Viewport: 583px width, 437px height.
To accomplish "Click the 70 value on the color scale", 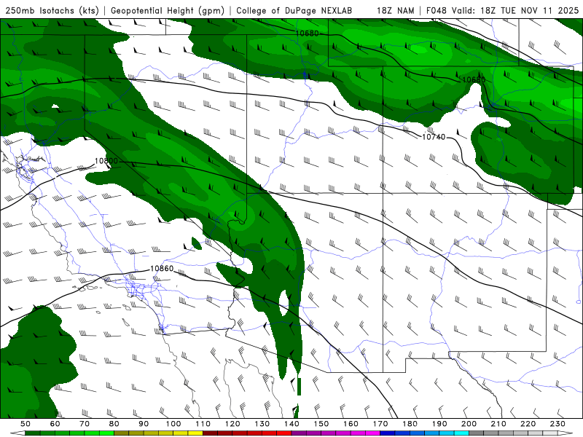I will 85,424.
